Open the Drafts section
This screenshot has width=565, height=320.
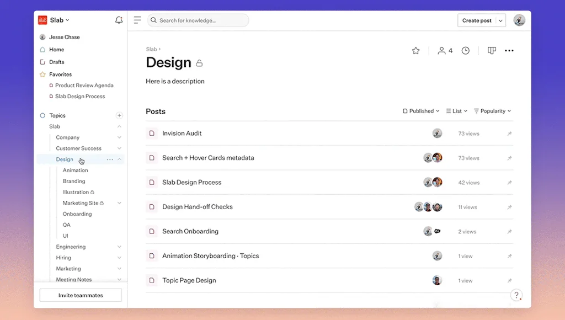click(x=57, y=62)
